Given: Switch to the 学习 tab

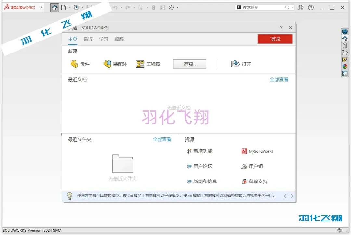Looking at the screenshot, I should click(x=103, y=39).
